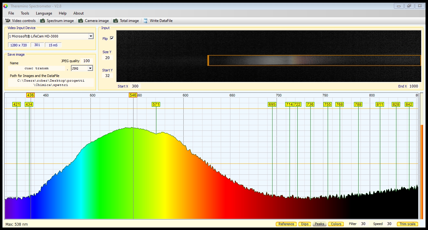Open the Language menu
Viewport: 428px width, 230px height.
click(44, 13)
